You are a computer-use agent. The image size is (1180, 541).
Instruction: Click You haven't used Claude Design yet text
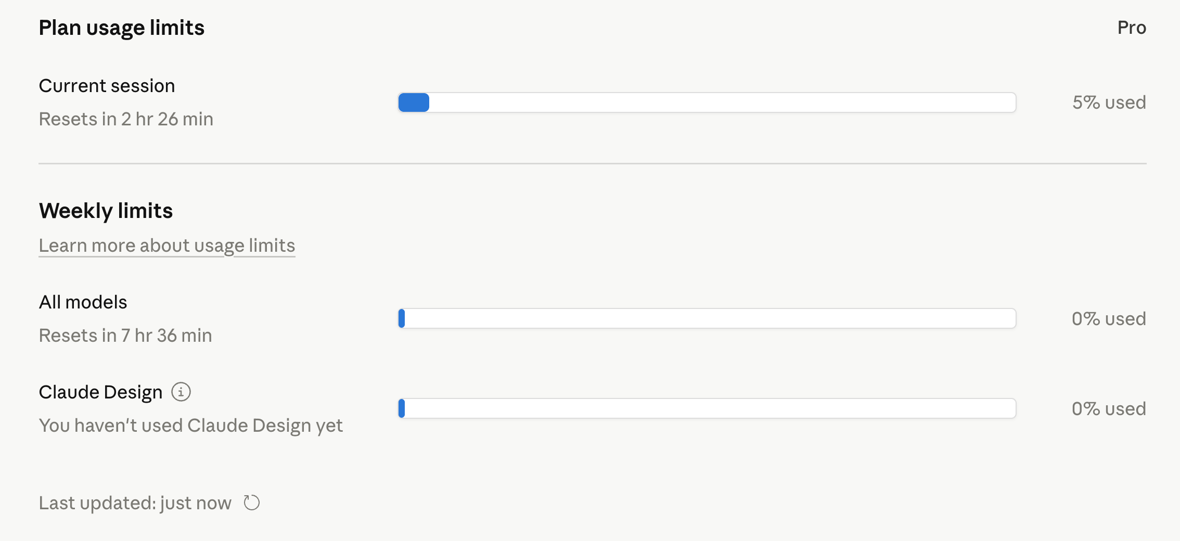point(191,426)
